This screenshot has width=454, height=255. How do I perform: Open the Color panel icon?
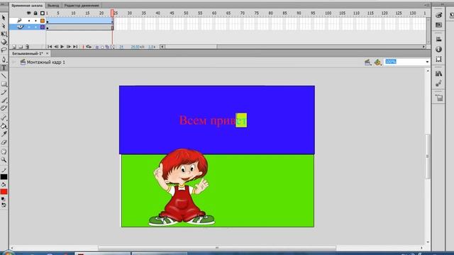(438, 15)
